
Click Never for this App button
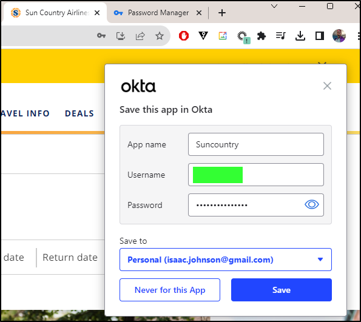click(x=170, y=290)
